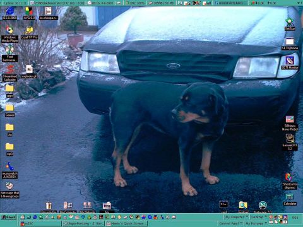Launch SETI Monitor desktop icon
The height and width of the screenshot is (227, 303).
[290, 63]
